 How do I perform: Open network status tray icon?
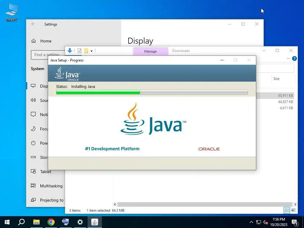(x=259, y=222)
